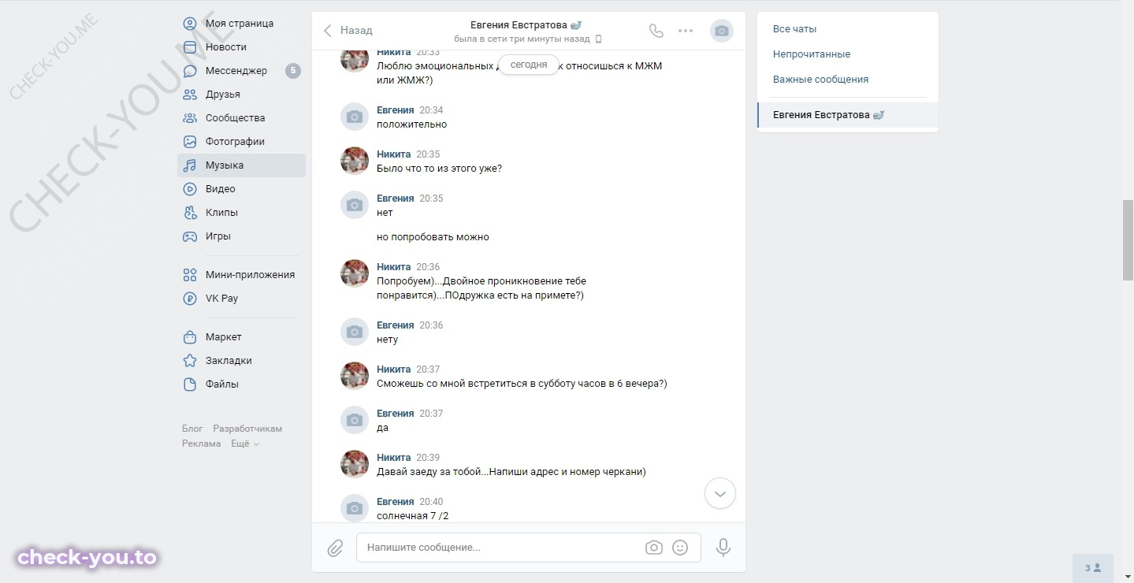
Task: Attach a photo with camera icon
Action: 653,548
